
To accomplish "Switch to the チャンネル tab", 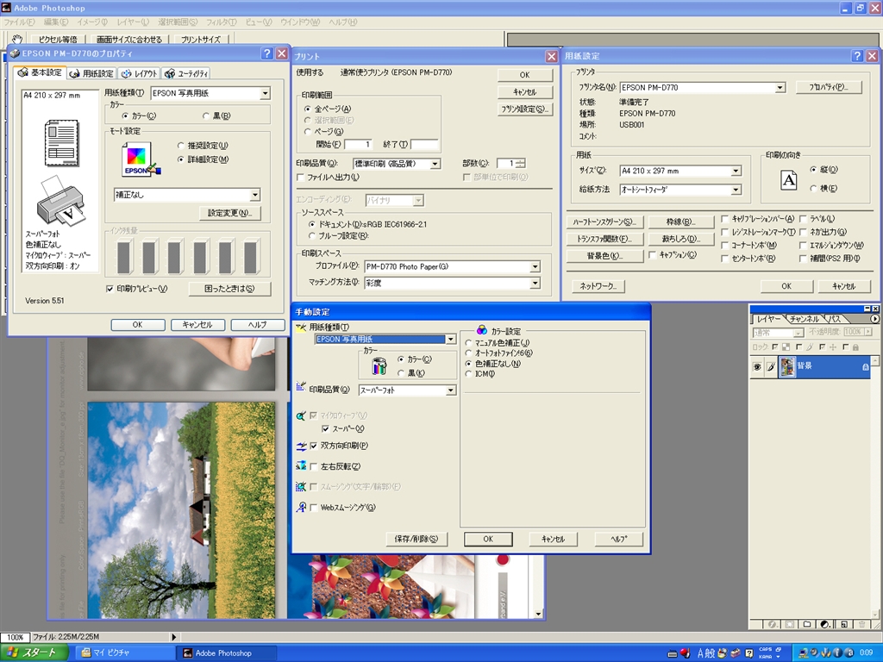I will 803,319.
